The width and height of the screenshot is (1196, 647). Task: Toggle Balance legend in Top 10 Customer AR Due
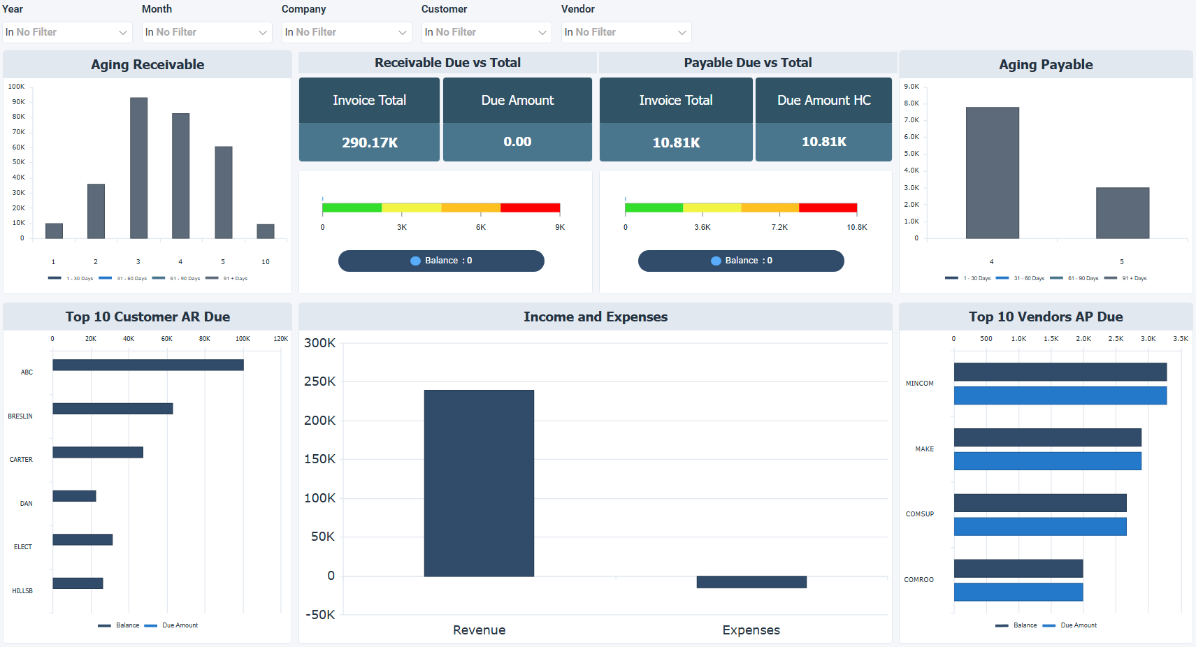click(x=119, y=625)
